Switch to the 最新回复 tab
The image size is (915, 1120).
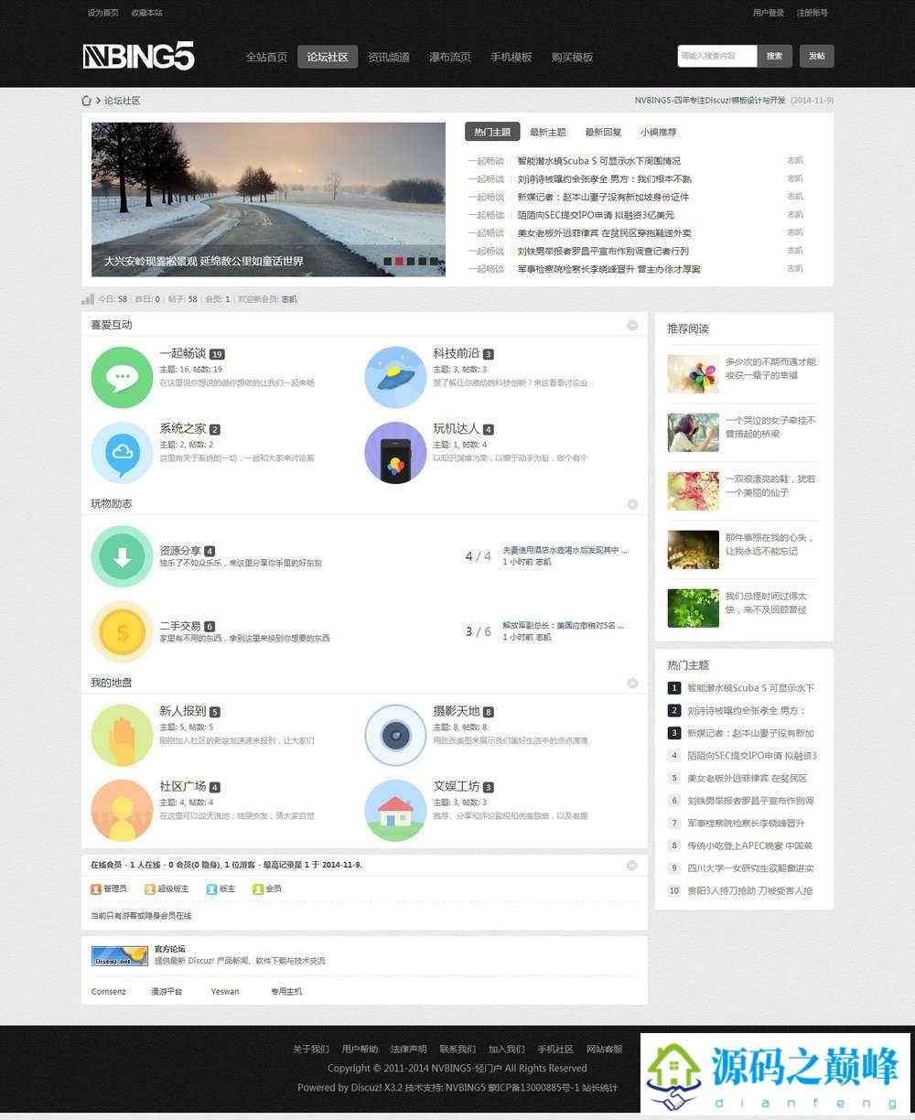603,132
